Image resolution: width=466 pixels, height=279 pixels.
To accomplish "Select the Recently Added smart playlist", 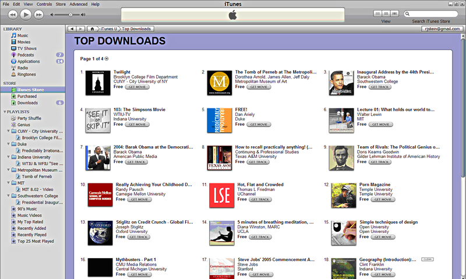I will pos(33,228).
